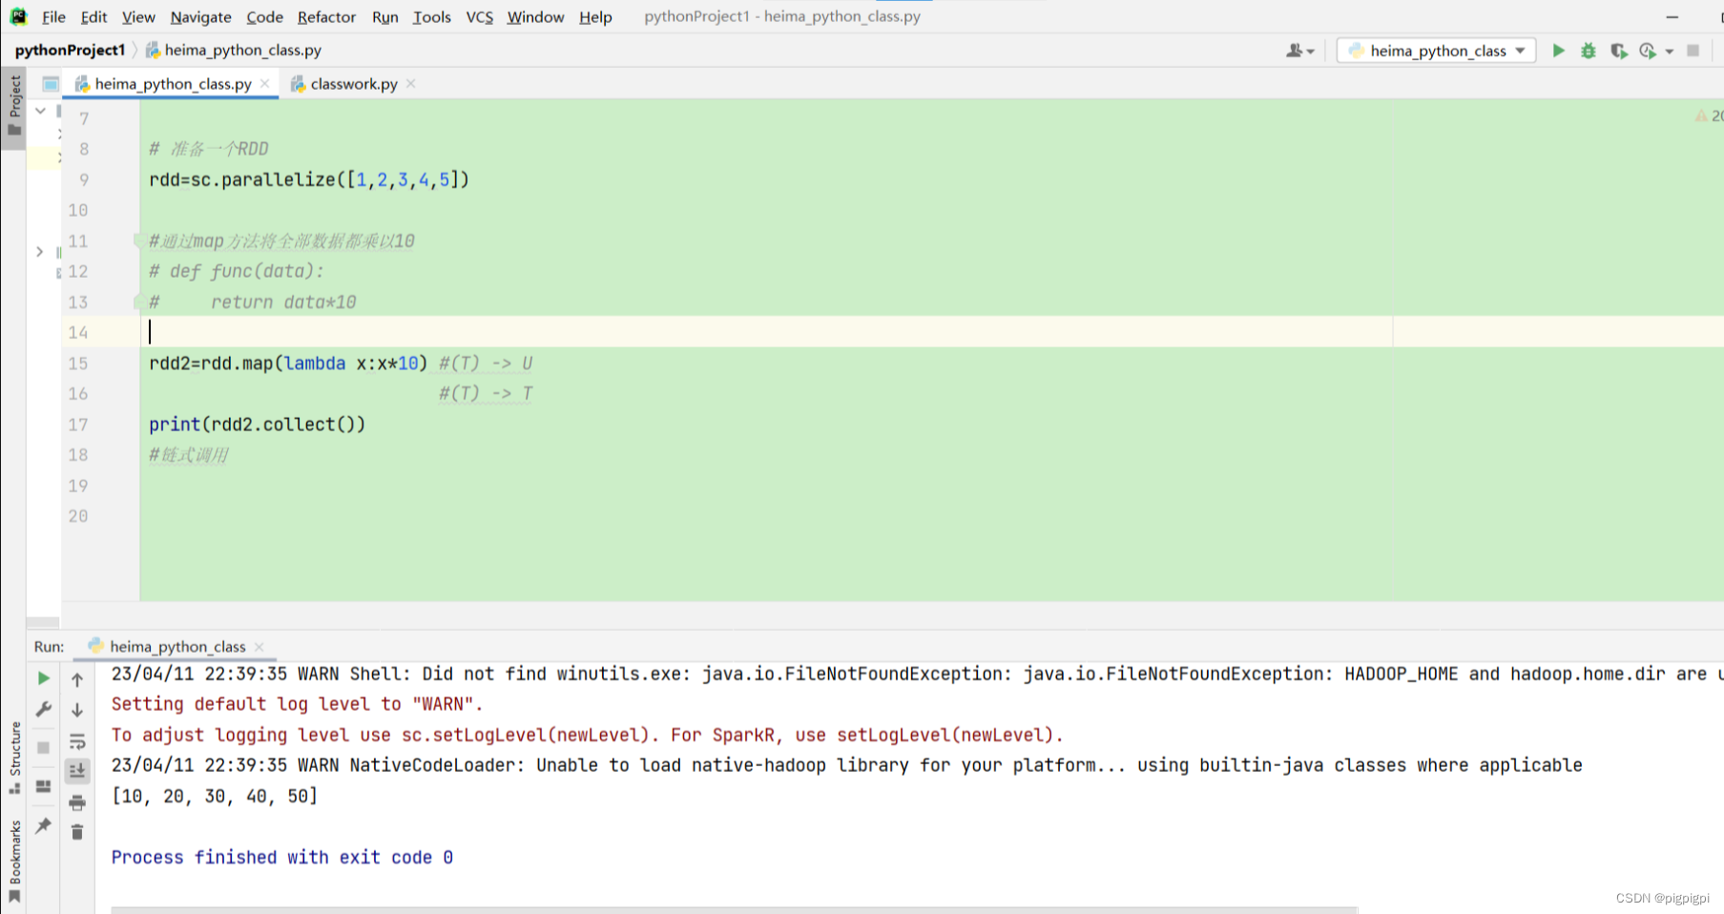Click the horizontal scrollbar in Run console
This screenshot has width=1724, height=914.
click(x=734, y=910)
